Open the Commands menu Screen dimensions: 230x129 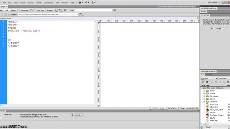click(49, 3)
